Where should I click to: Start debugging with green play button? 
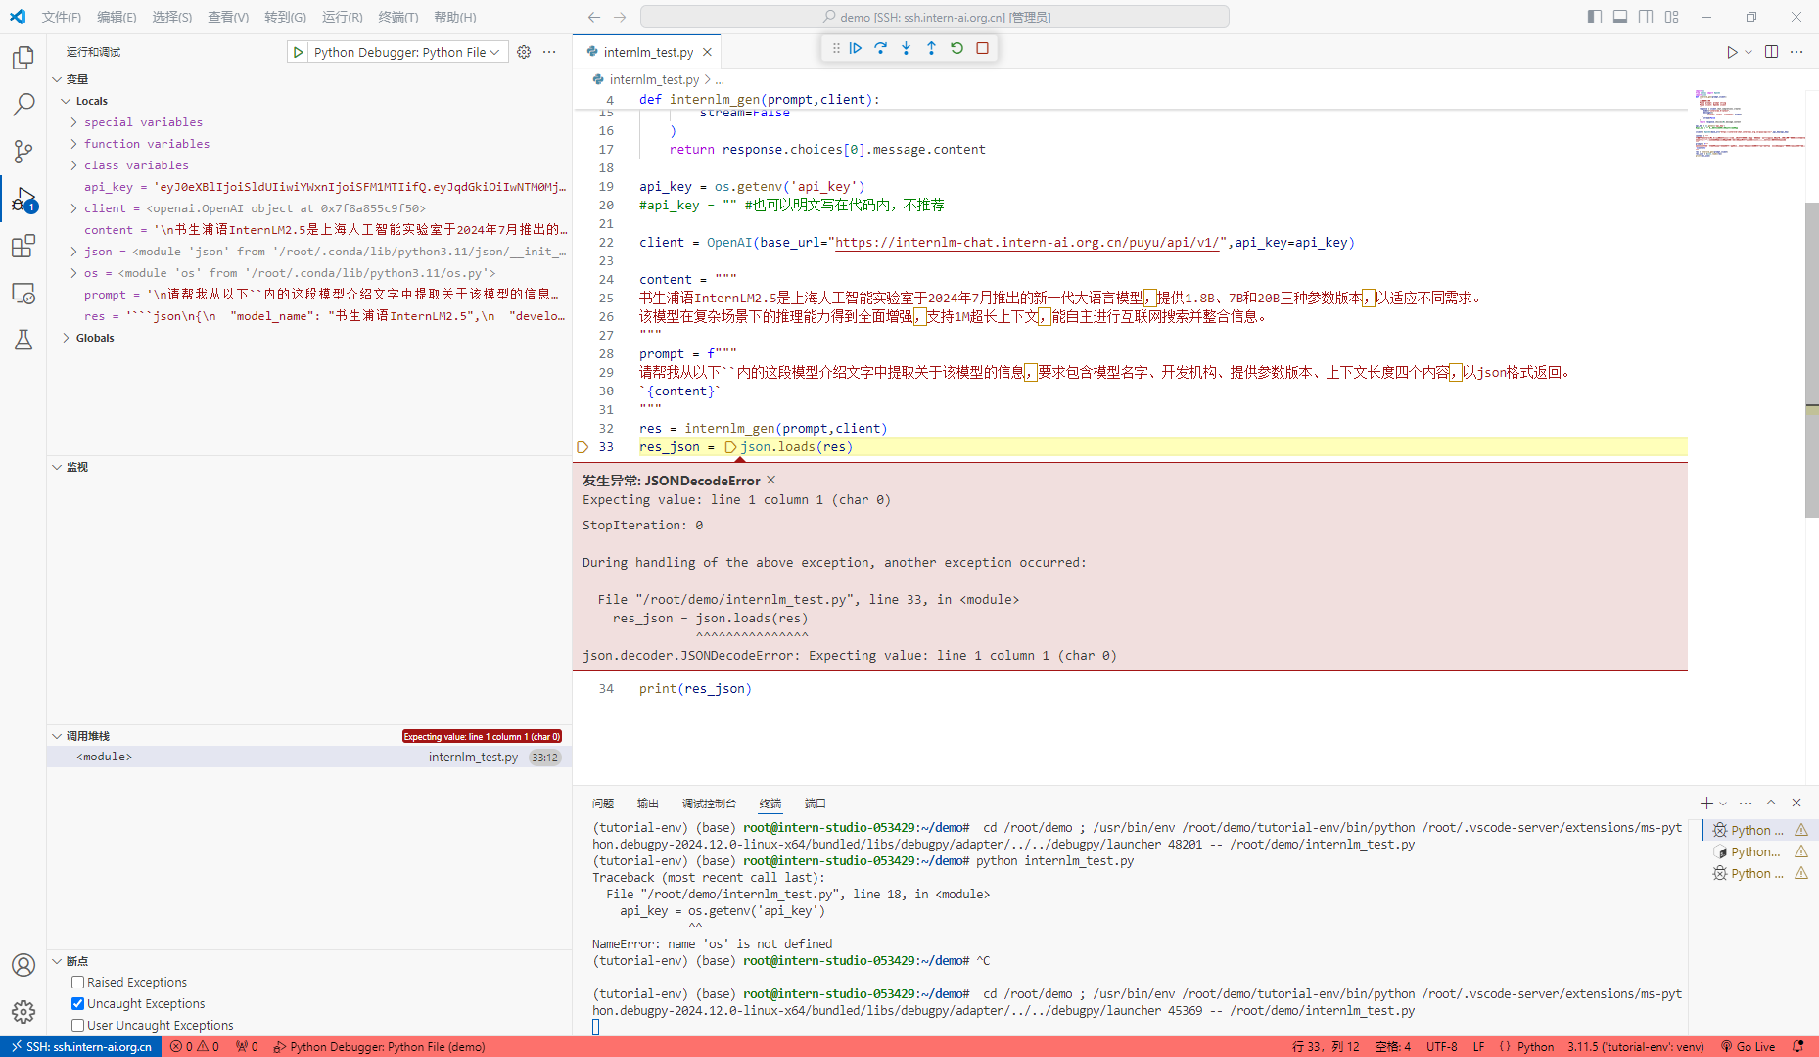coord(298,52)
